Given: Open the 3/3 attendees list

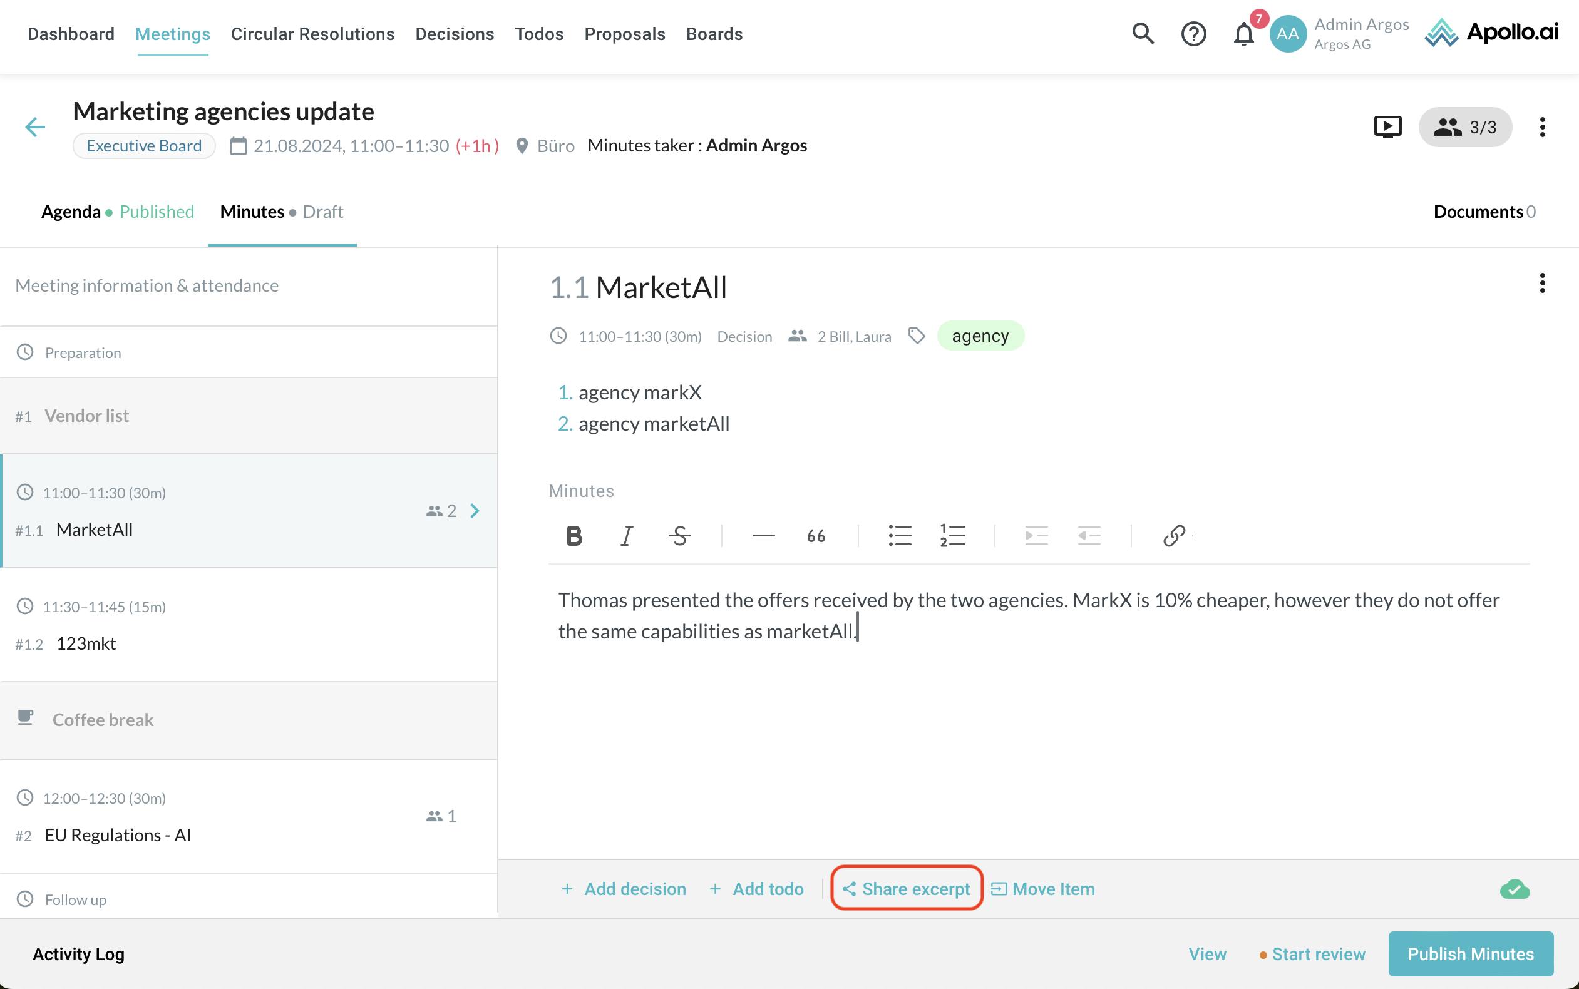Looking at the screenshot, I should tap(1464, 127).
